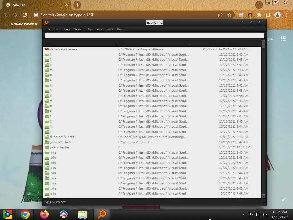
Task: Click the volume speaker tray icon
Action: pos(265,215)
